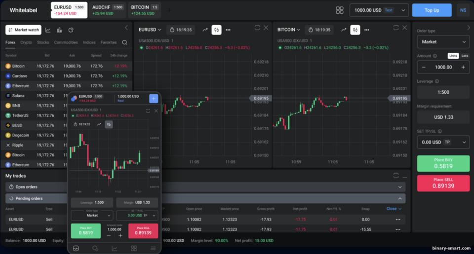The image size is (474, 254).
Task: Click Place BUY in the mobile view
Action: (x=86, y=231)
